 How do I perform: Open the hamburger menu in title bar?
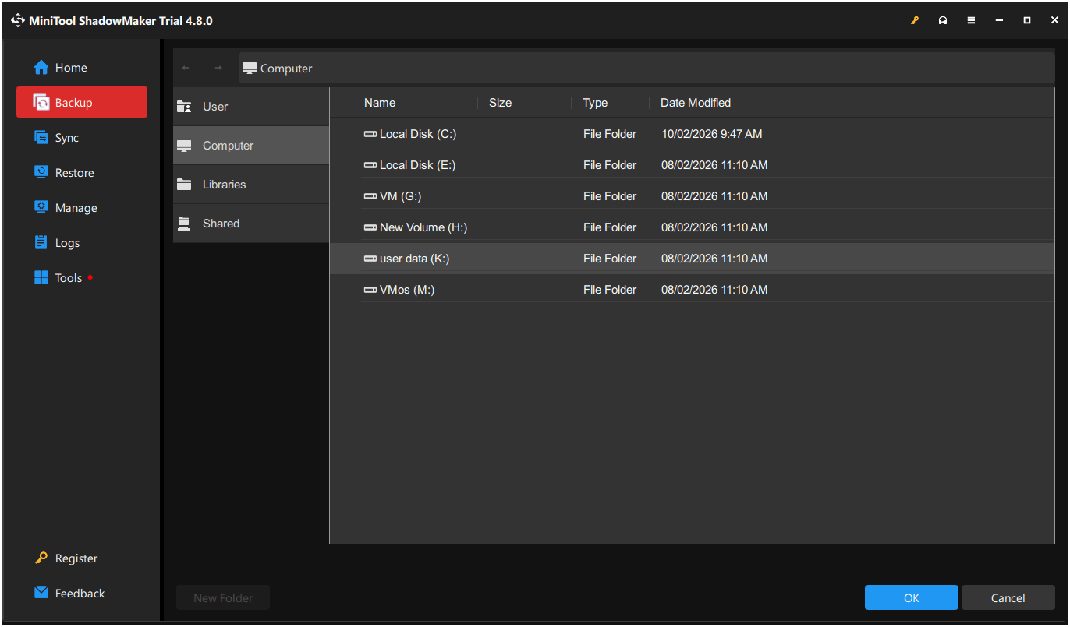971,20
